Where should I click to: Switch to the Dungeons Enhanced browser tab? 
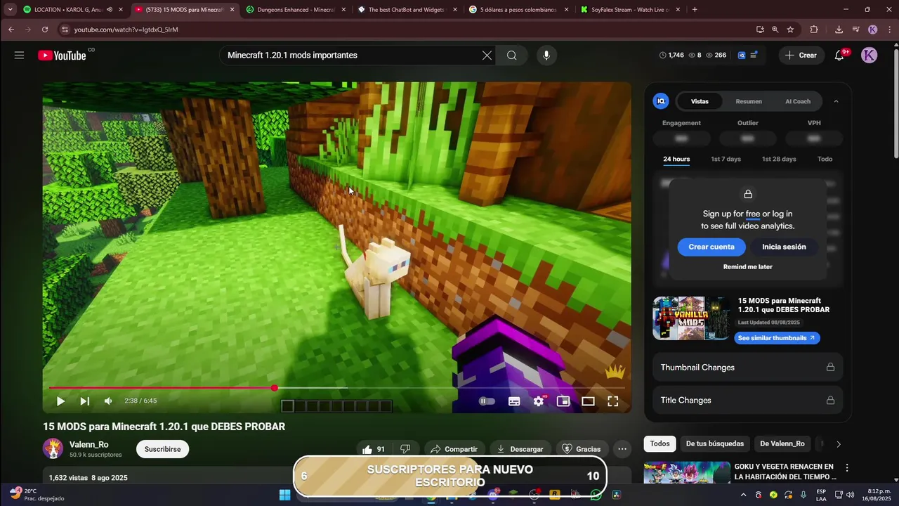click(295, 10)
